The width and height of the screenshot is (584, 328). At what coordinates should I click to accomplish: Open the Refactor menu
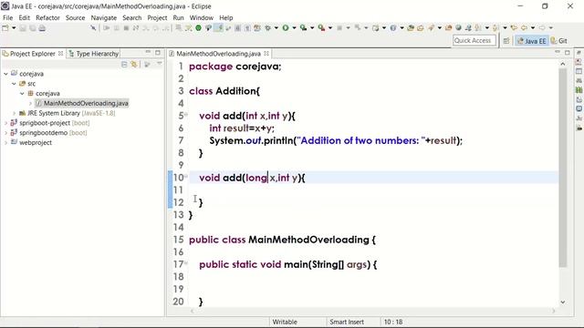[x=47, y=17]
